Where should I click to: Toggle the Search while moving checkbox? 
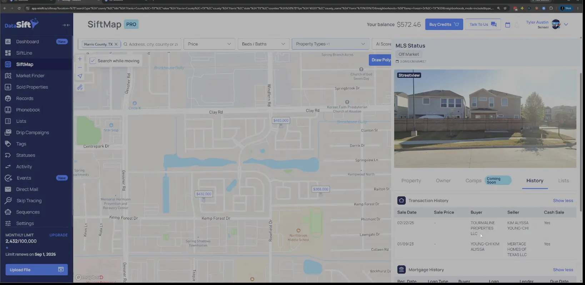click(92, 61)
